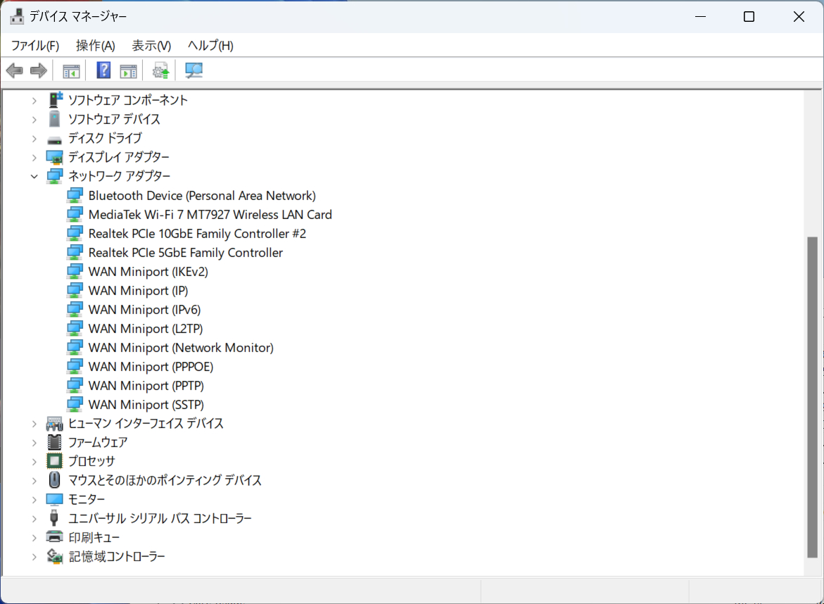Click the back arrow toolbar icon
This screenshot has width=824, height=604.
(x=15, y=70)
